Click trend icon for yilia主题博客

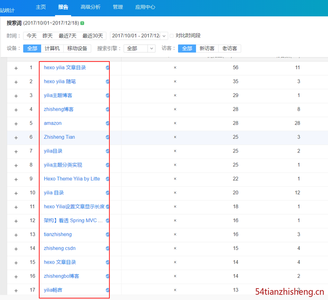(x=108, y=95)
